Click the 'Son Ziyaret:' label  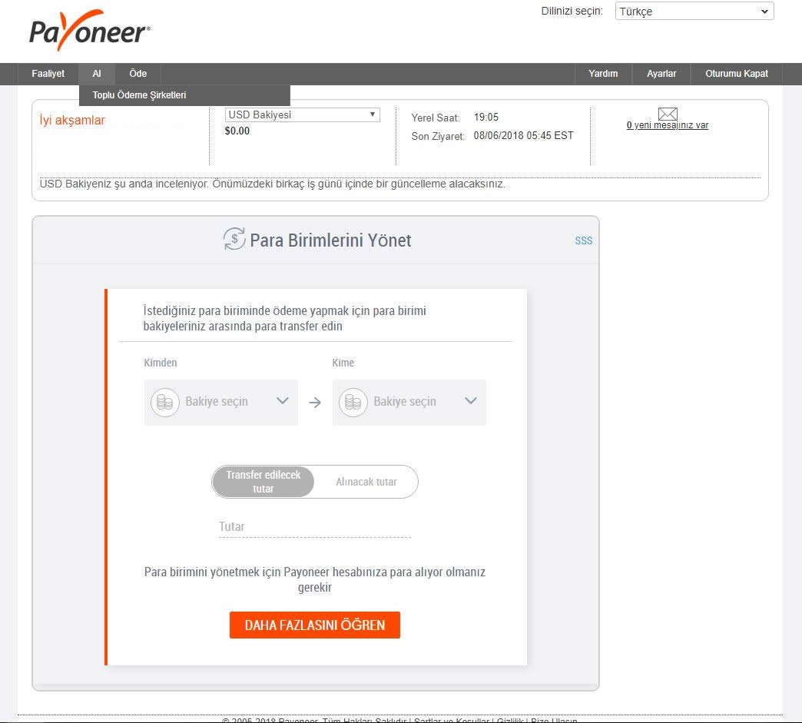[438, 136]
